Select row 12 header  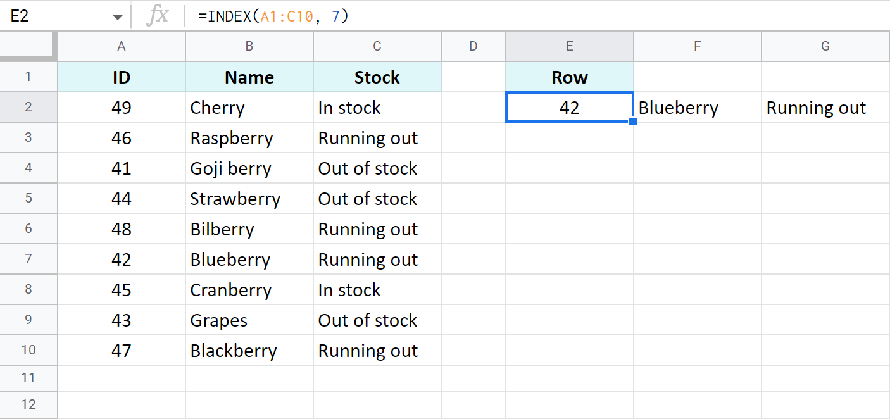click(x=28, y=405)
